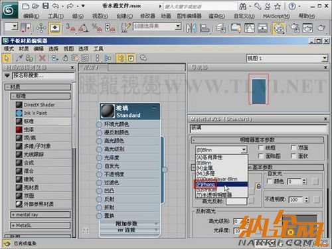Open the Material Editor icon in the main toolbar

pyautogui.click(x=278, y=29)
